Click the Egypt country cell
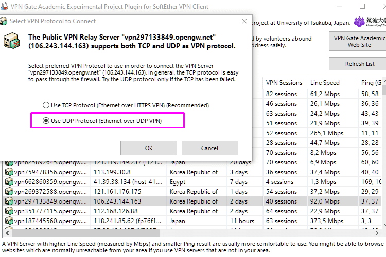Screen dimensions: 386x257 [178, 182]
